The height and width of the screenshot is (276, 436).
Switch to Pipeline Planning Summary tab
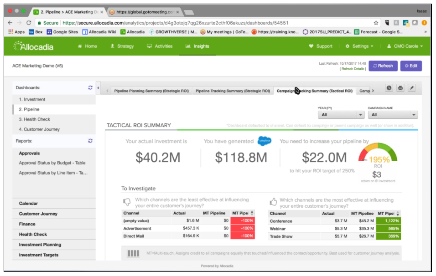click(x=151, y=91)
